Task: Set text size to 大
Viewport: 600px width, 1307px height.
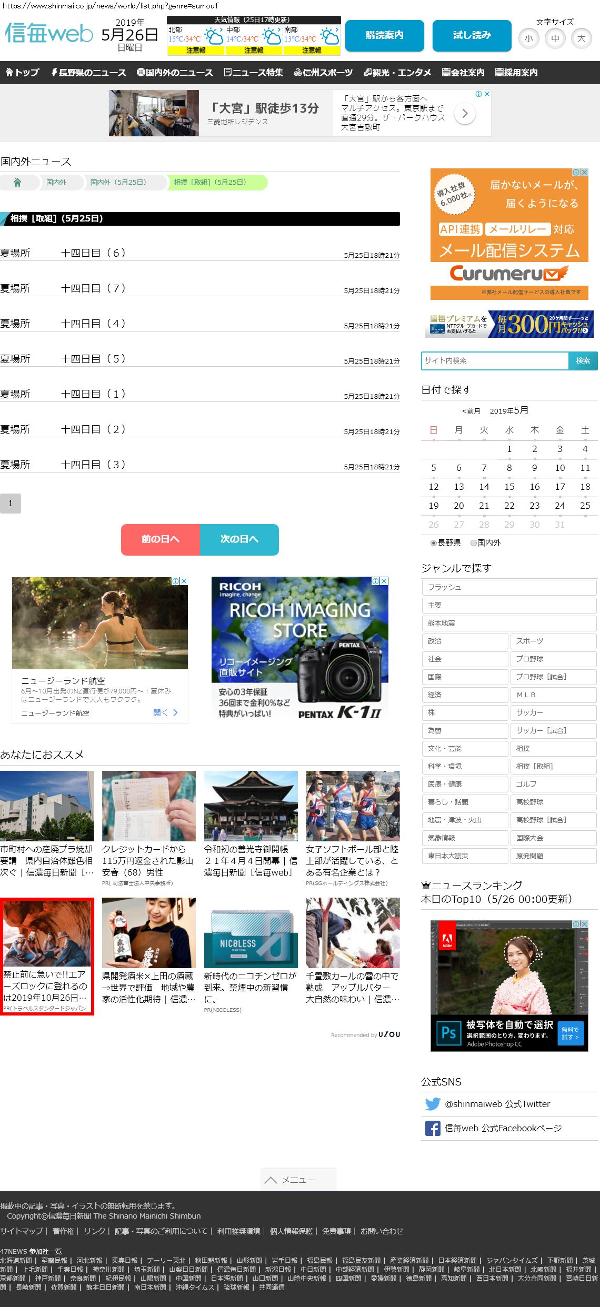Action: point(581,38)
